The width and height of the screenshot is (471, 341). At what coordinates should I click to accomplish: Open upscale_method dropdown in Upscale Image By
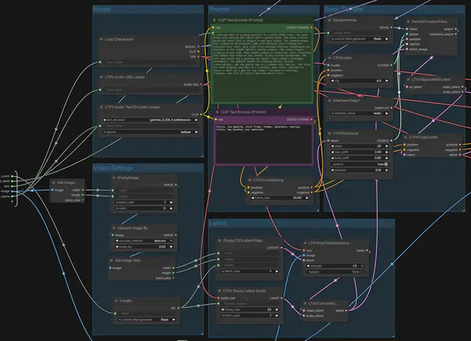144,241
